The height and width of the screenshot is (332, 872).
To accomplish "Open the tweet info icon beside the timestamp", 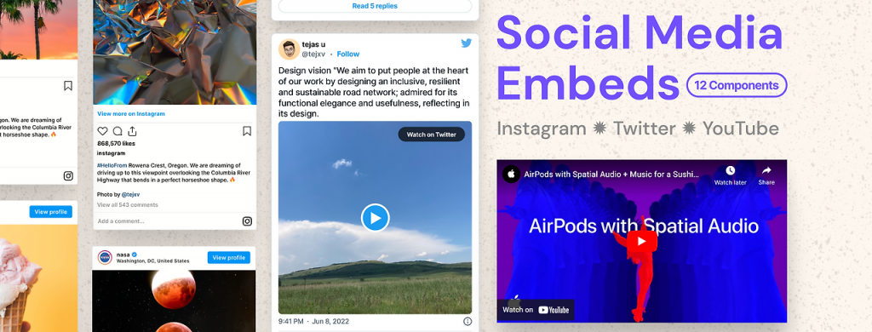I will [x=468, y=322].
